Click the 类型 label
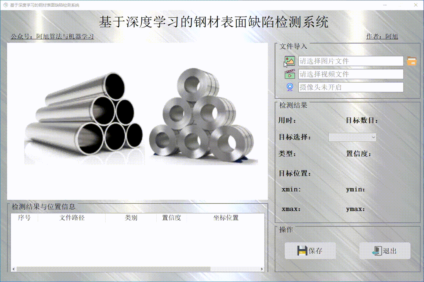The image size is (424, 282). (287, 154)
